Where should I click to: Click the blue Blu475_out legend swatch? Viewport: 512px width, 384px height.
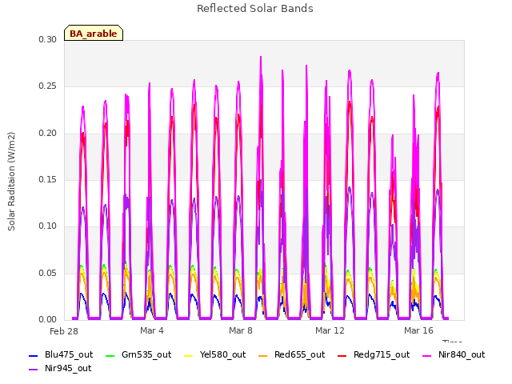tap(34, 355)
